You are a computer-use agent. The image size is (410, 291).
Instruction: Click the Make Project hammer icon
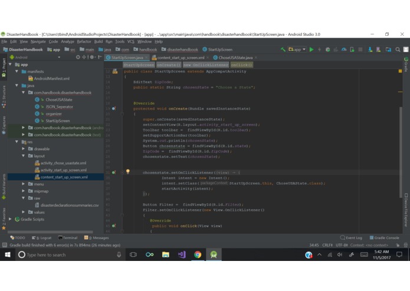[x=283, y=49]
